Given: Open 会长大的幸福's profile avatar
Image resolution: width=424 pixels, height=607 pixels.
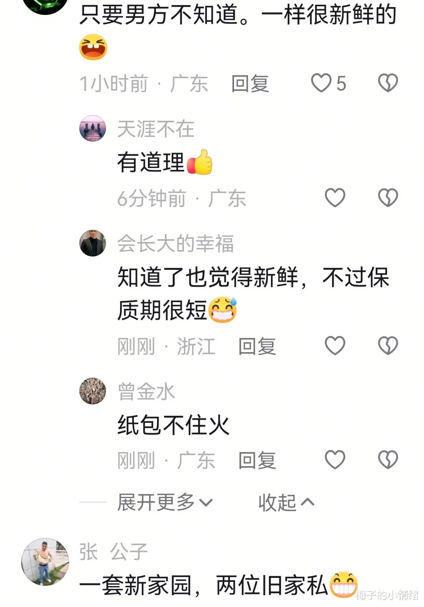Looking at the screenshot, I should [93, 243].
